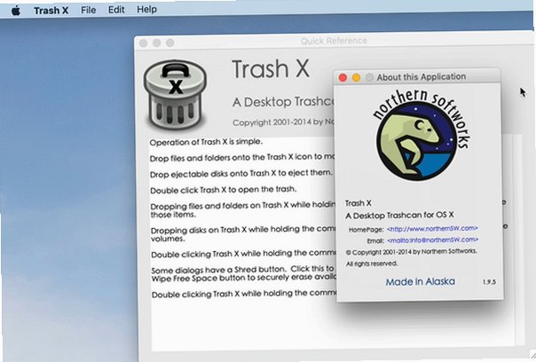Open the Trash X application menu
The image size is (536, 362).
[51, 11]
